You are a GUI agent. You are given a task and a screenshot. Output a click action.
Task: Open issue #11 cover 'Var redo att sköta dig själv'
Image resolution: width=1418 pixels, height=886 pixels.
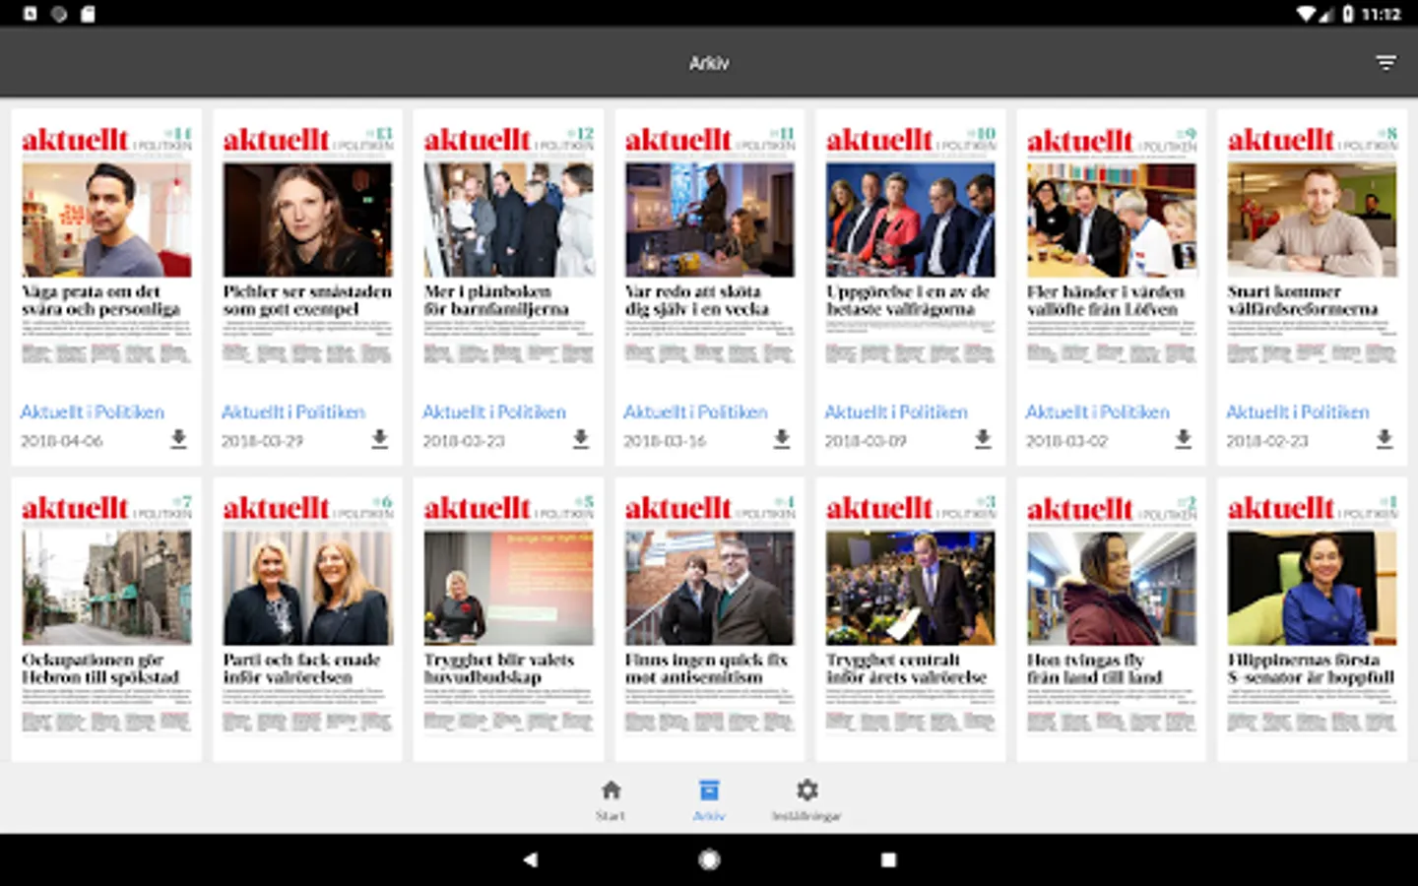click(x=709, y=246)
